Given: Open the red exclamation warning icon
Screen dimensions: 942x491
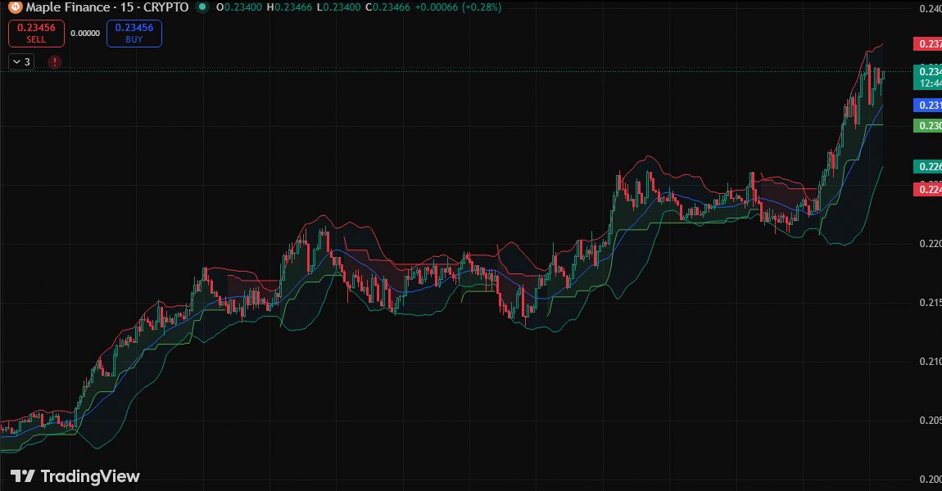Looking at the screenshot, I should (x=55, y=62).
